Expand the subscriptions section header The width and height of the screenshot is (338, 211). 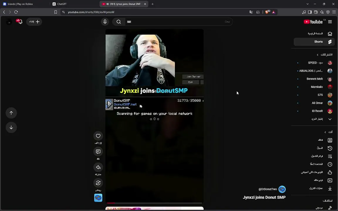(x=325, y=55)
